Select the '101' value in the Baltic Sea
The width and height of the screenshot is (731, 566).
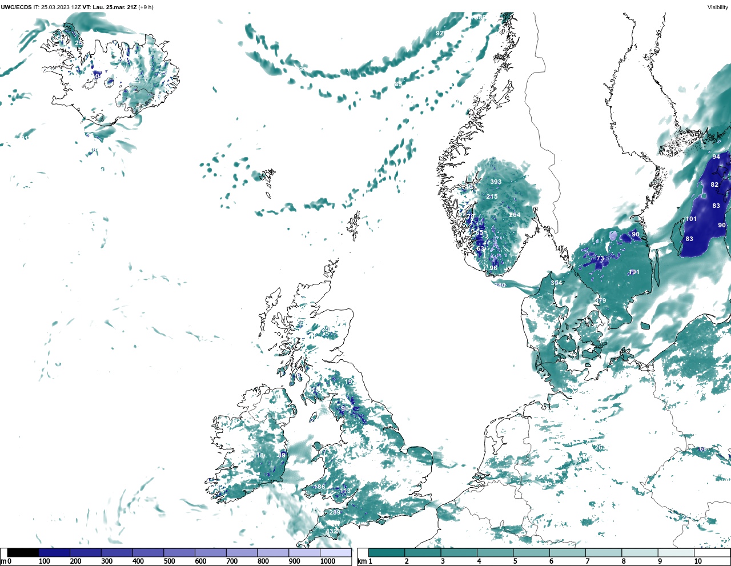pyautogui.click(x=691, y=219)
